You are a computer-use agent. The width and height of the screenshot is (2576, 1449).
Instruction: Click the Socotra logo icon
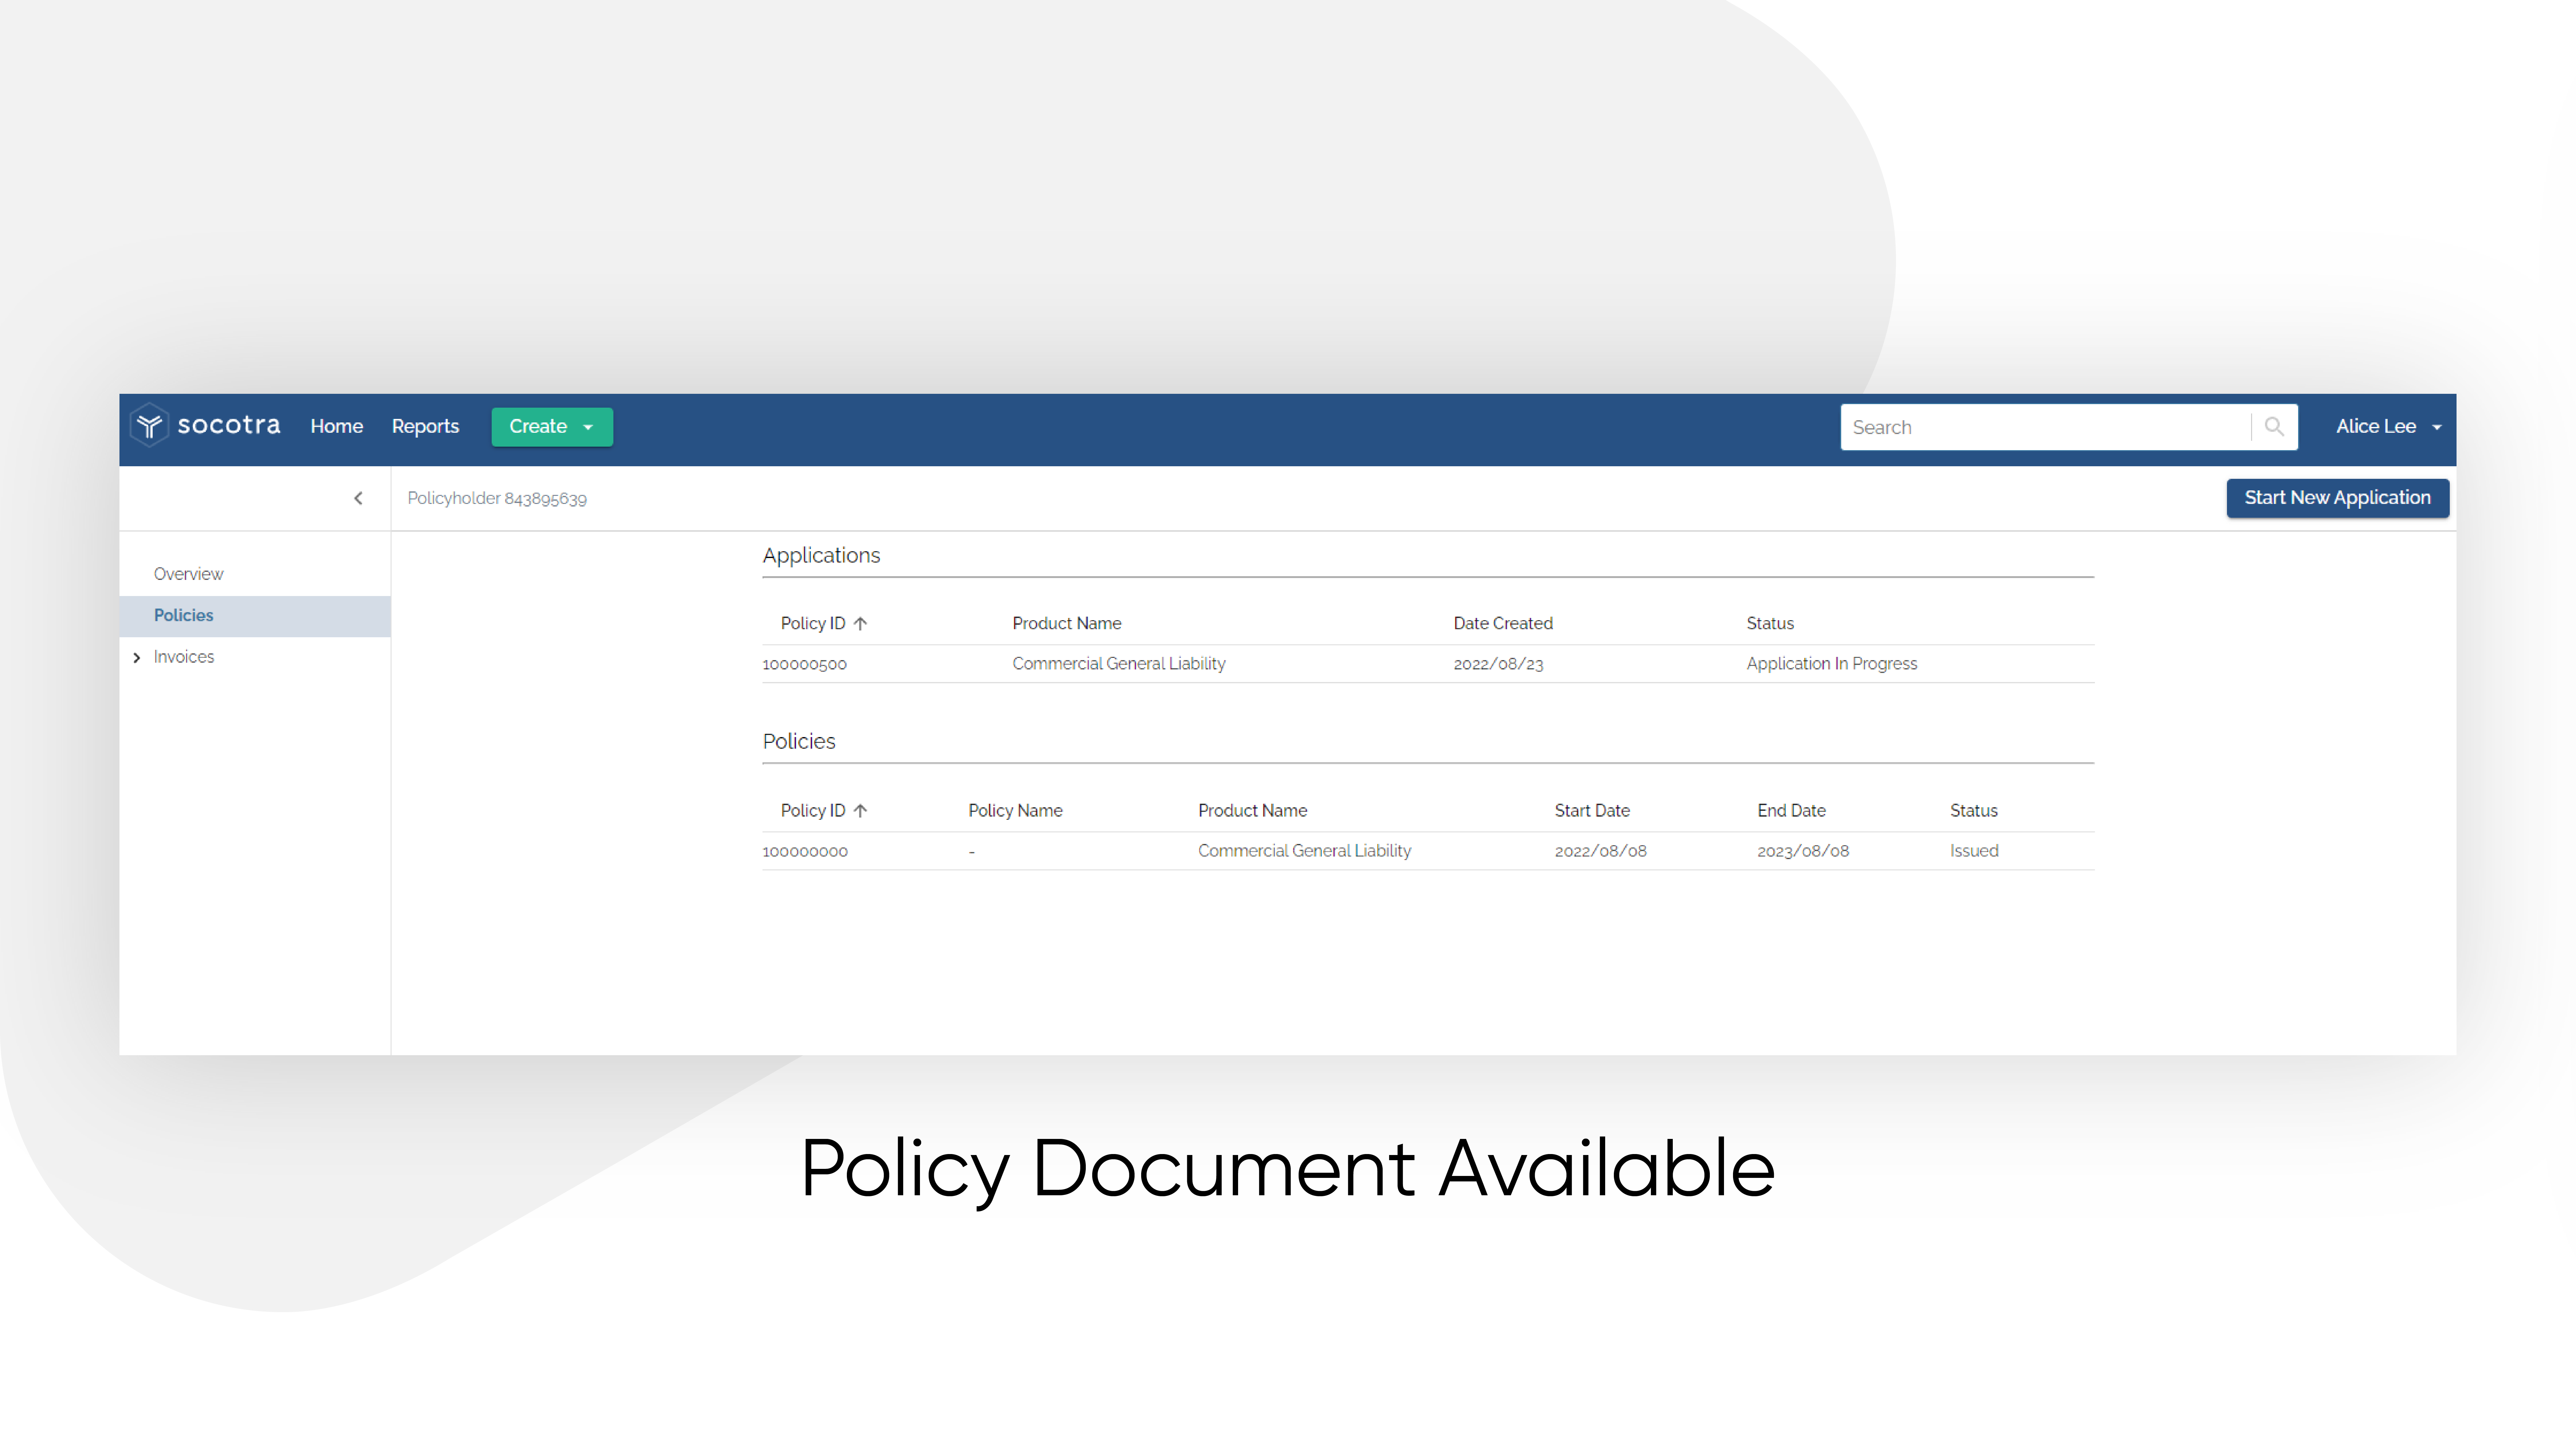150,426
